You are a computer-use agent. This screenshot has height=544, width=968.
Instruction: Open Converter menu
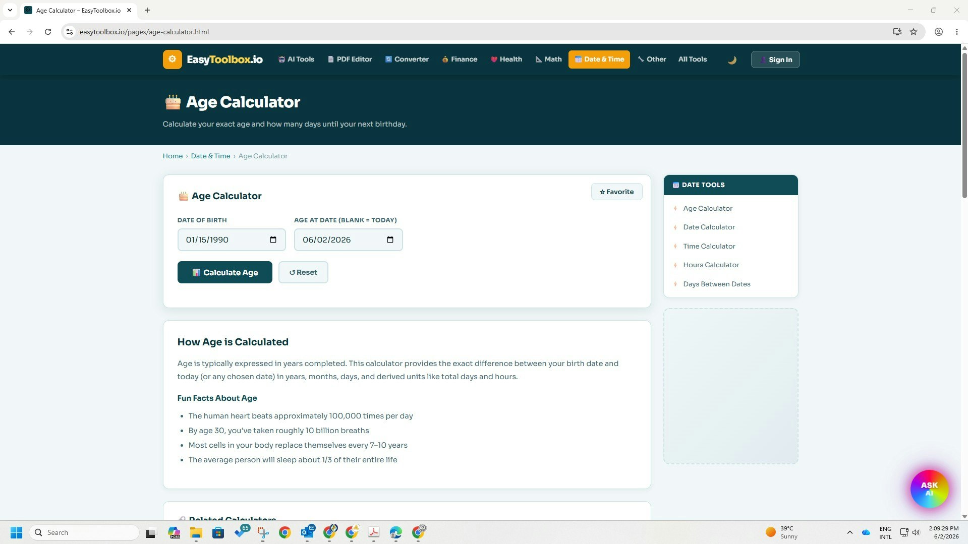coord(407,59)
